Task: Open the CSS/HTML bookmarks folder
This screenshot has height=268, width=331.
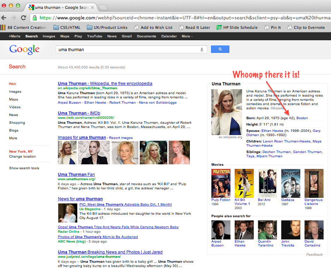Action: tap(67, 28)
